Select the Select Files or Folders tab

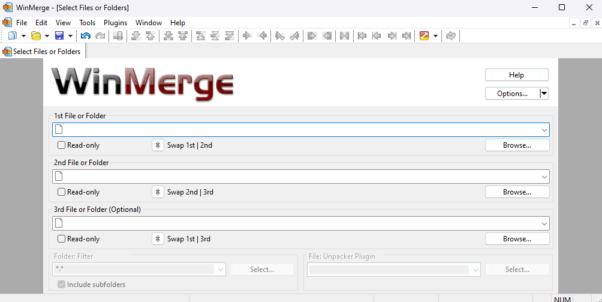tap(42, 52)
